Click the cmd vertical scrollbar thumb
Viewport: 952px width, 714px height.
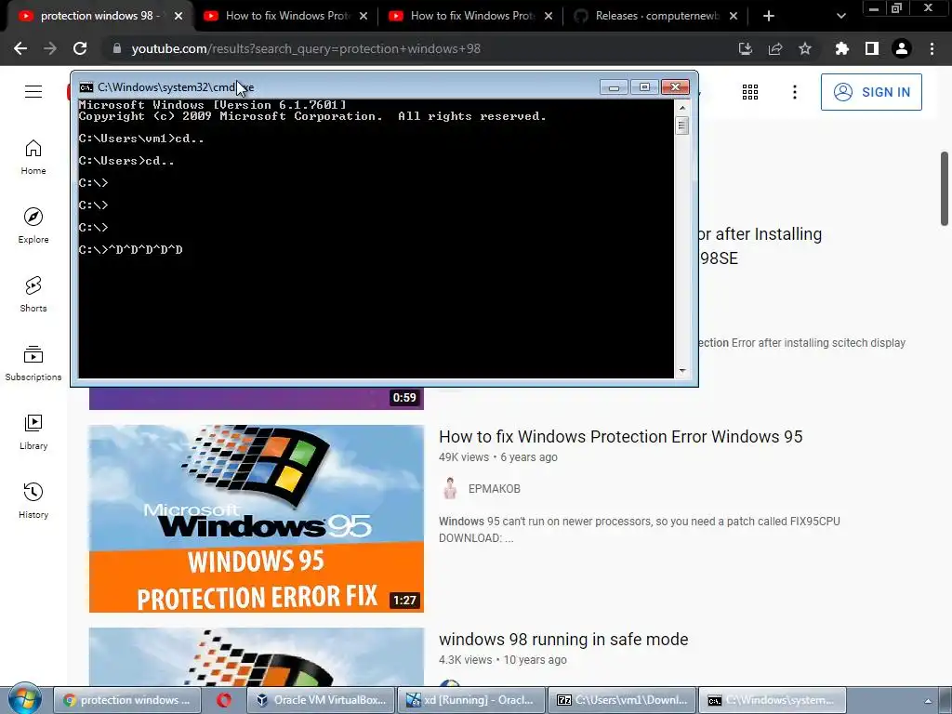(x=682, y=126)
